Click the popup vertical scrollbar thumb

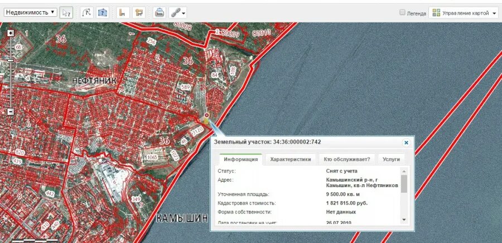click(404, 184)
